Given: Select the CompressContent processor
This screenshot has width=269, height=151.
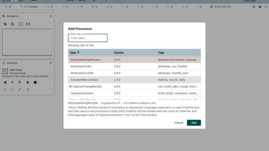Looking at the screenshot, I should [x=134, y=93].
